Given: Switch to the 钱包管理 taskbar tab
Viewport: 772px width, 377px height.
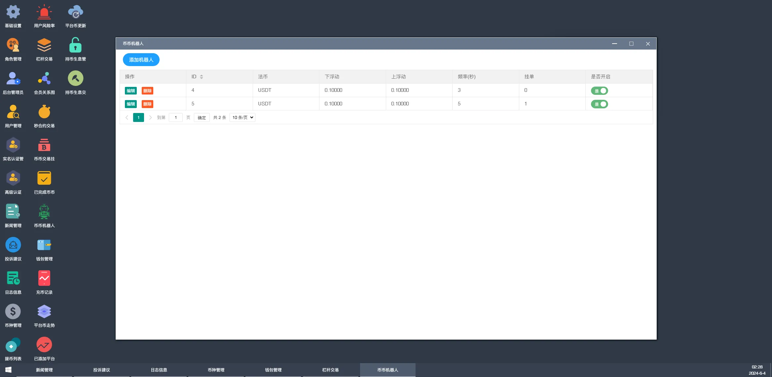Looking at the screenshot, I should [x=273, y=370].
